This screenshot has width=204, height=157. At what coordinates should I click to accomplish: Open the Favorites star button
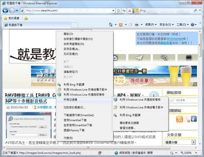click(x=11, y=18)
